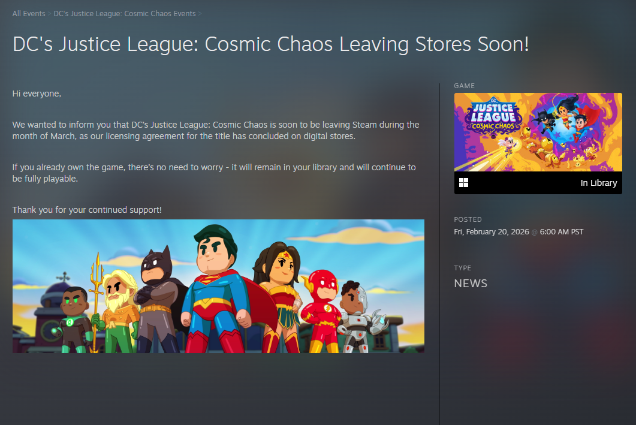636x425 pixels.
Task: Click the 6:00 AM PST post time
Action: tap(561, 231)
